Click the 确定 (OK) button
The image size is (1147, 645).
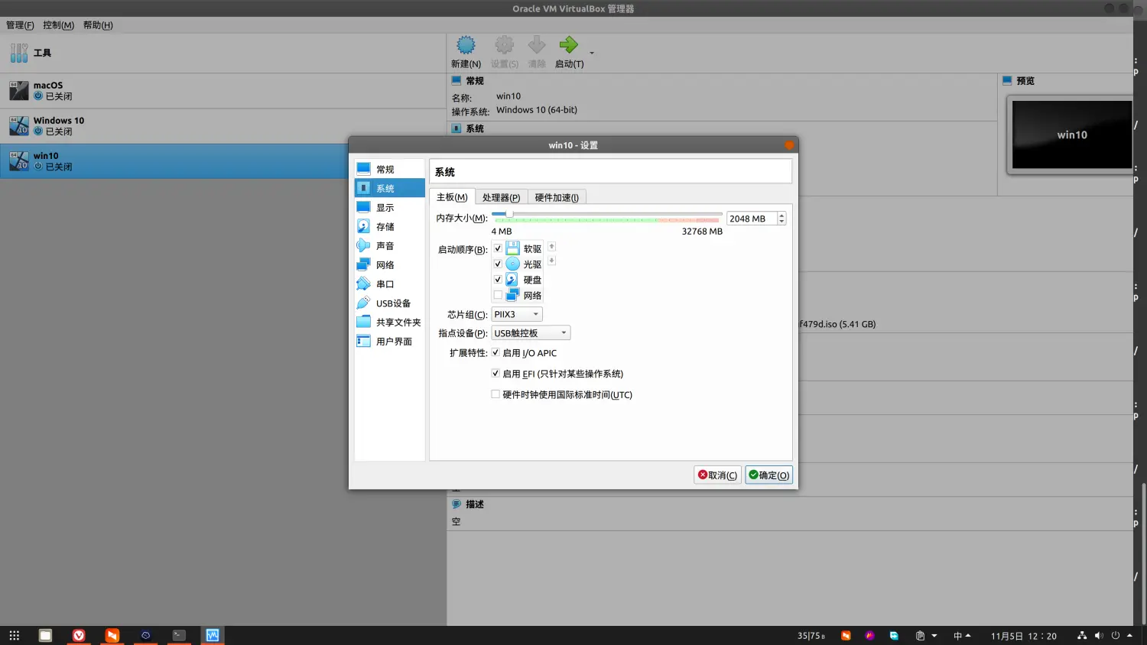pos(768,475)
